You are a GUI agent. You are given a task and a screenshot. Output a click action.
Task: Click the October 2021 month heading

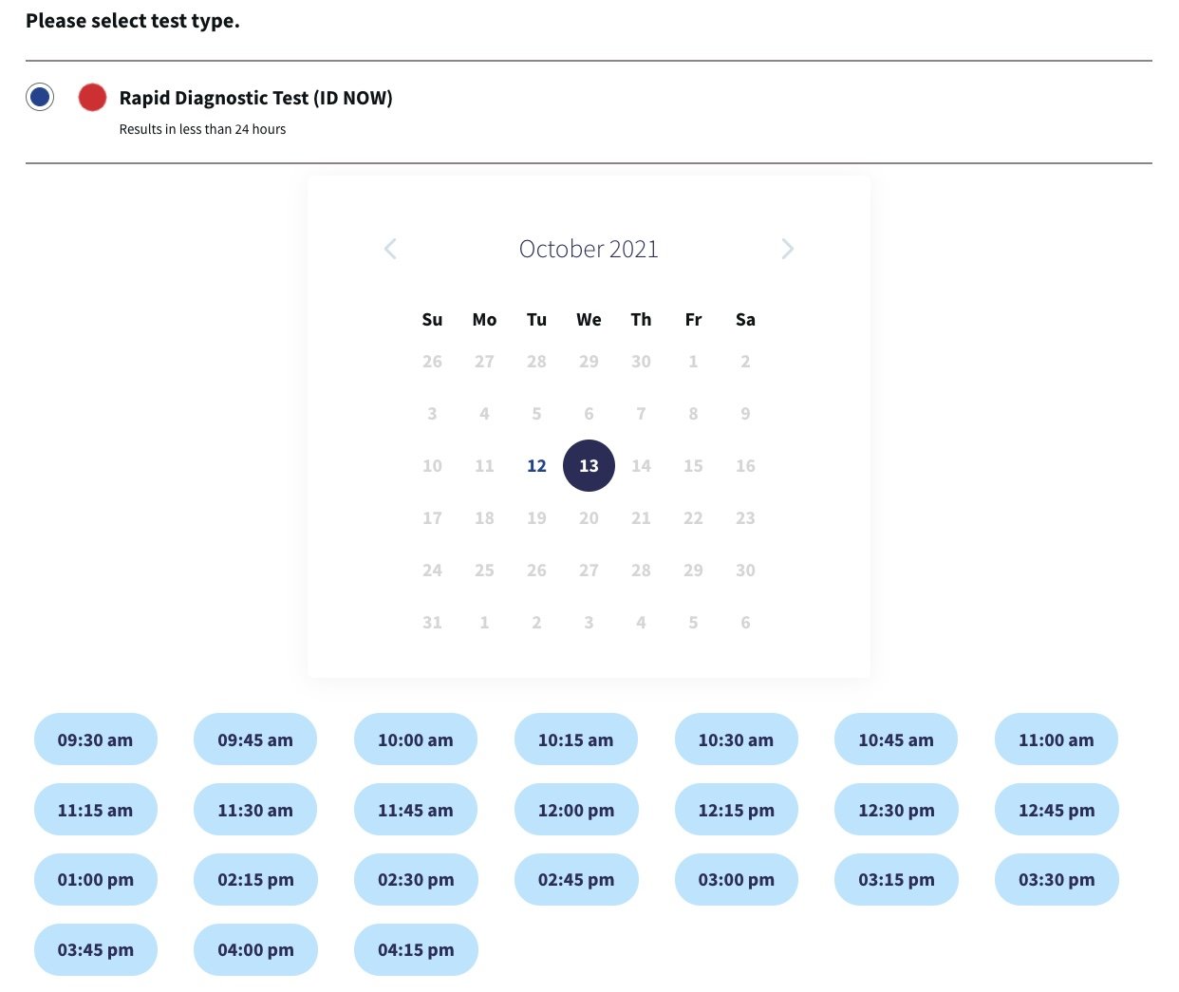(589, 249)
